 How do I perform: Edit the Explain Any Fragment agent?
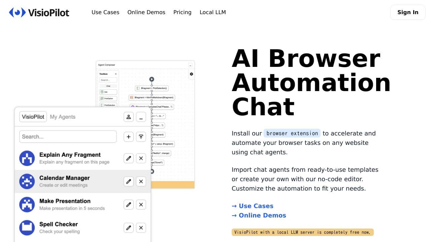click(128, 158)
